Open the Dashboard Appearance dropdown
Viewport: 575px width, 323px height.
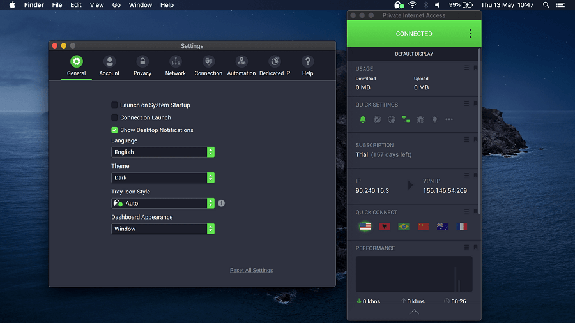tap(162, 229)
